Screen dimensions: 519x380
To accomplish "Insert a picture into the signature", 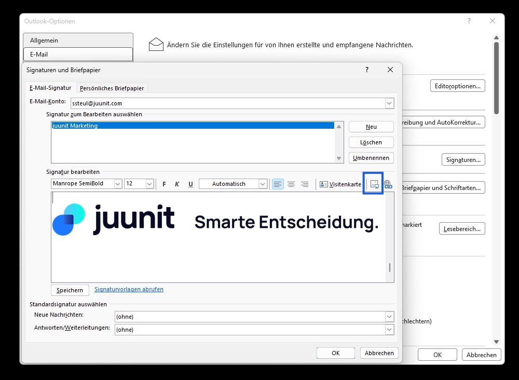I will (374, 184).
